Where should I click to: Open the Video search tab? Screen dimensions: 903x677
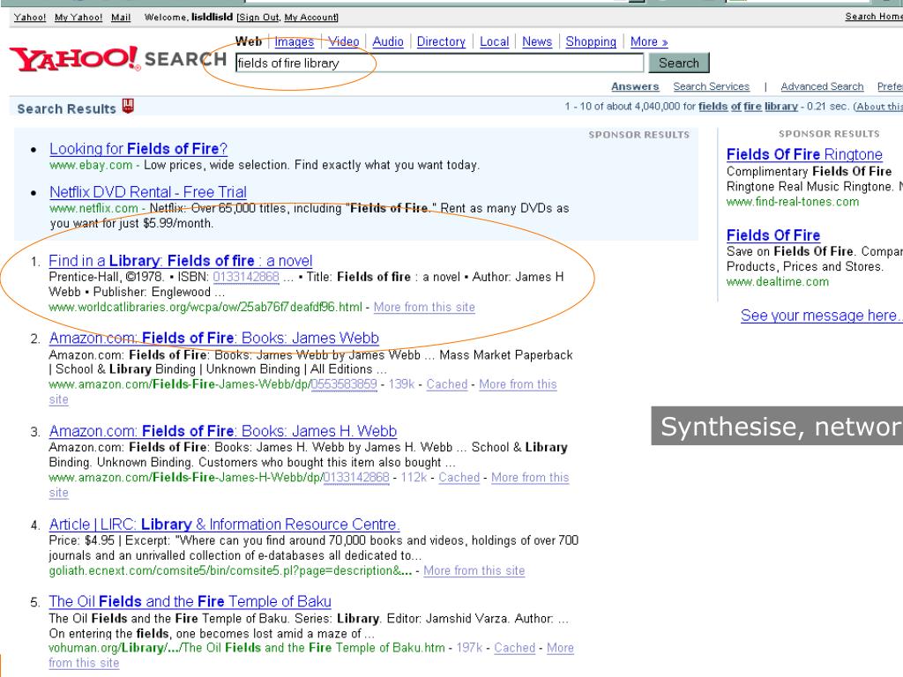click(344, 41)
